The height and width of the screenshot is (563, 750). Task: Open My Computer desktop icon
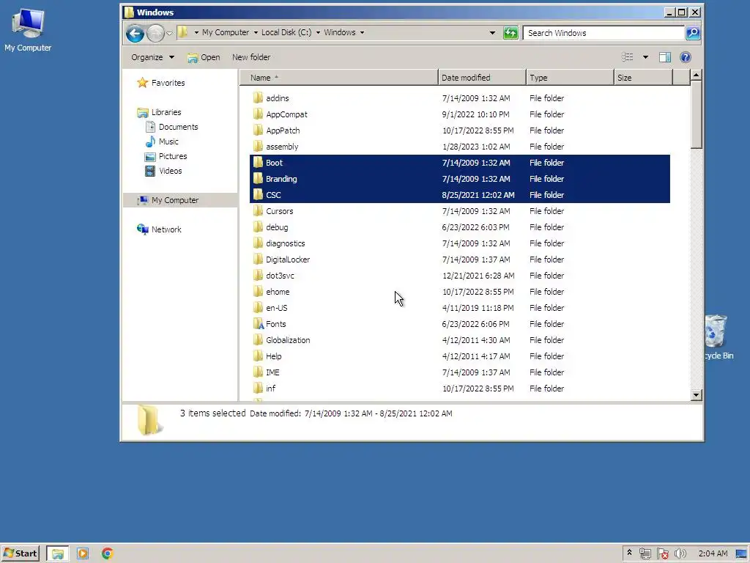[x=28, y=29]
